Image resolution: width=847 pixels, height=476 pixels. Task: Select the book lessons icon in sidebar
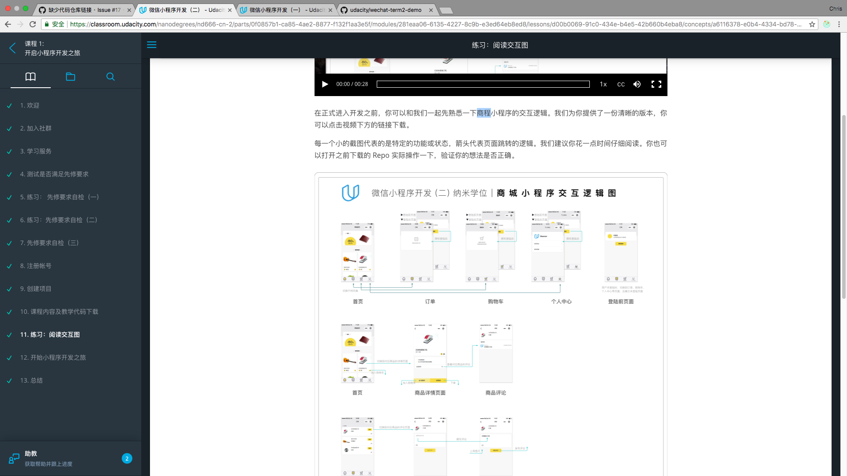click(30, 76)
